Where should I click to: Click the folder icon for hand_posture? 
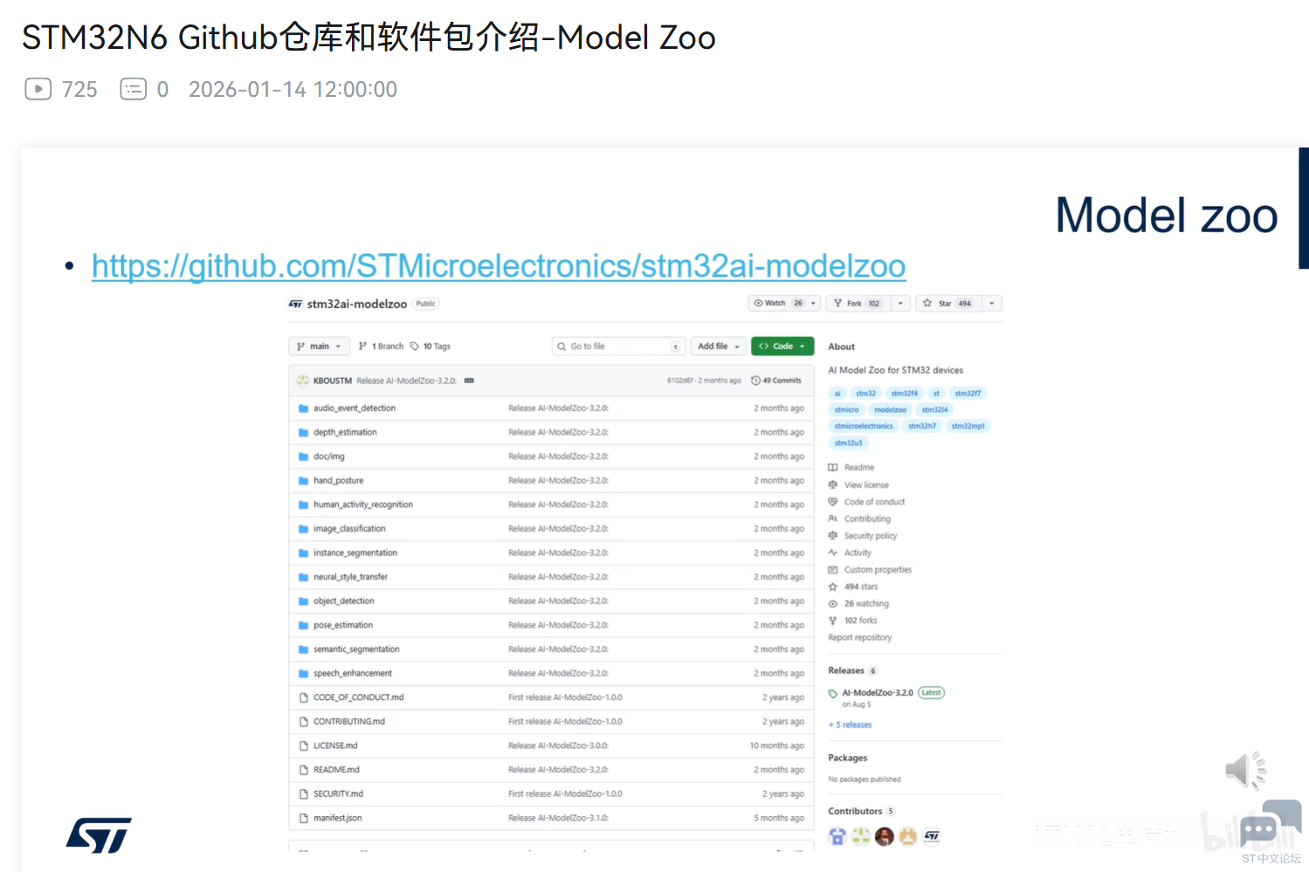tap(303, 481)
